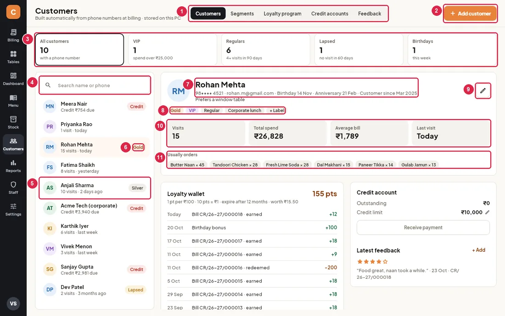The width and height of the screenshot is (505, 316).
Task: Edit the credit limit pencil icon
Action: point(487,212)
